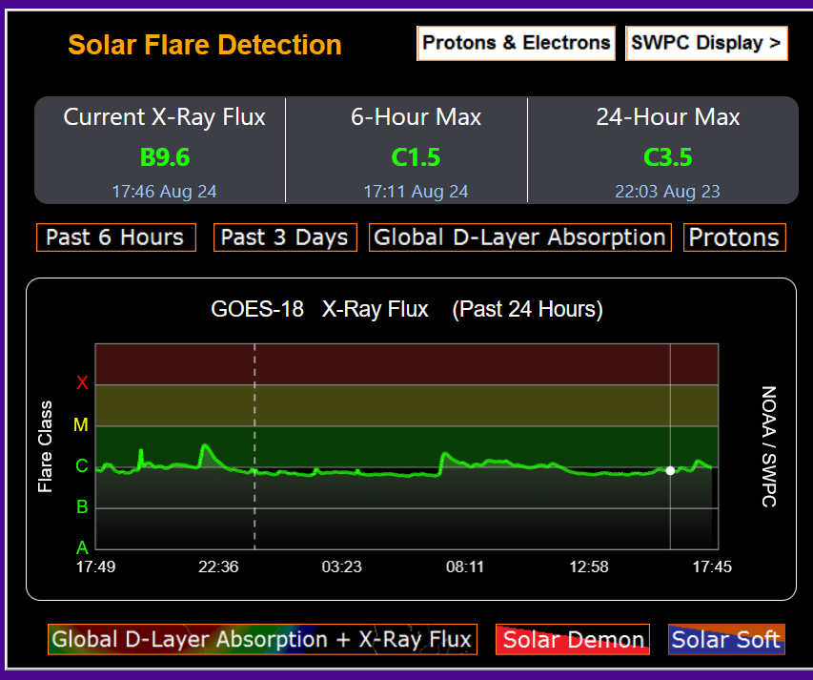This screenshot has height=680, width=813.
Task: Click the 6-Hour Max label
Action: [x=416, y=116]
